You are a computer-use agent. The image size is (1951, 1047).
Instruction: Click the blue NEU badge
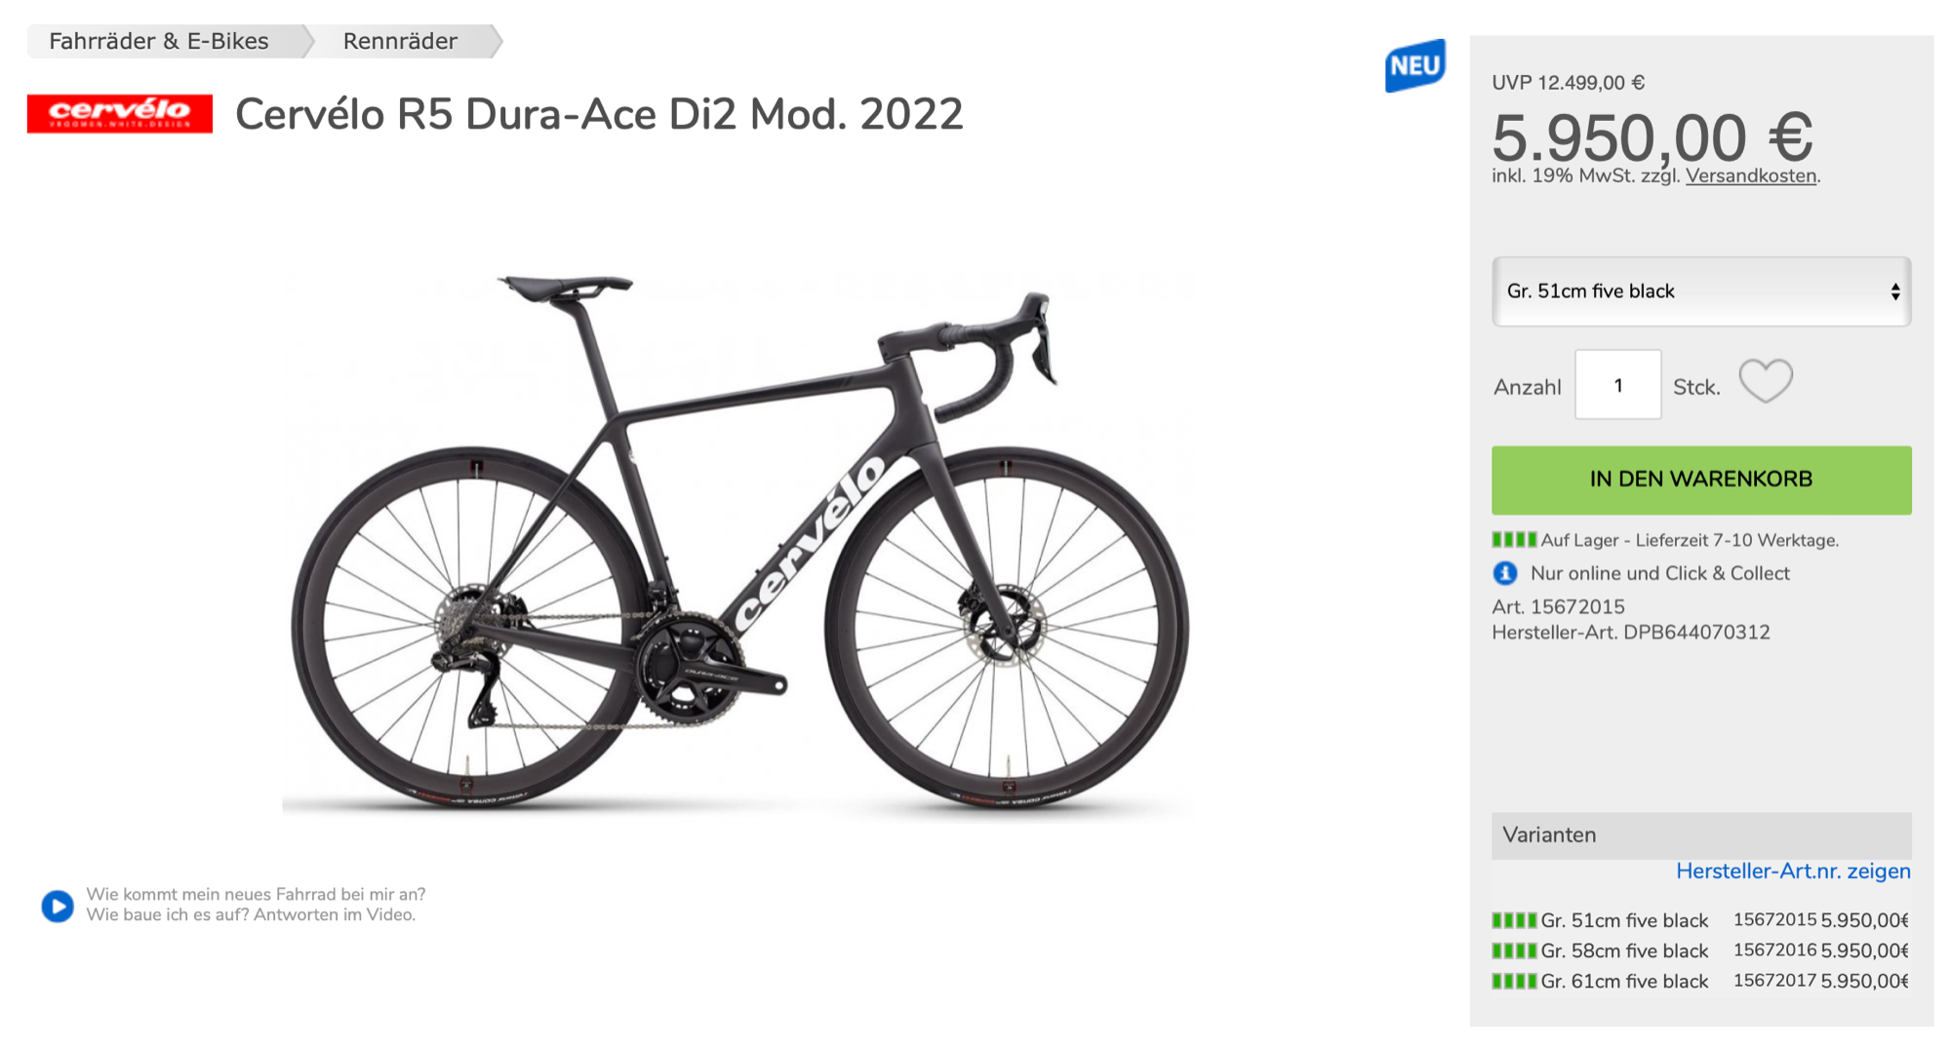[1414, 65]
